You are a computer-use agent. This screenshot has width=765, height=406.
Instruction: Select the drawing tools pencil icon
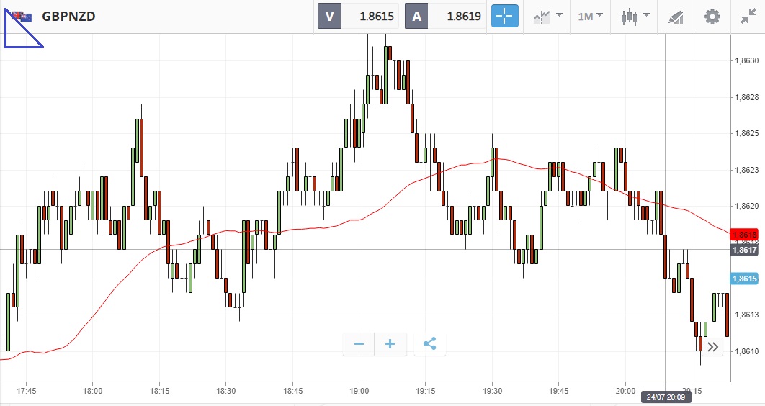point(676,17)
